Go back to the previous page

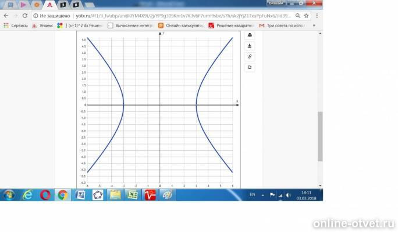(x=6, y=16)
